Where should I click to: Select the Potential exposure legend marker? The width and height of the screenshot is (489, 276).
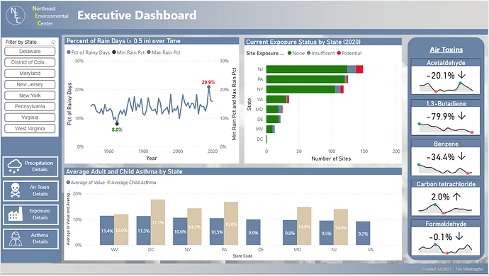(339, 53)
